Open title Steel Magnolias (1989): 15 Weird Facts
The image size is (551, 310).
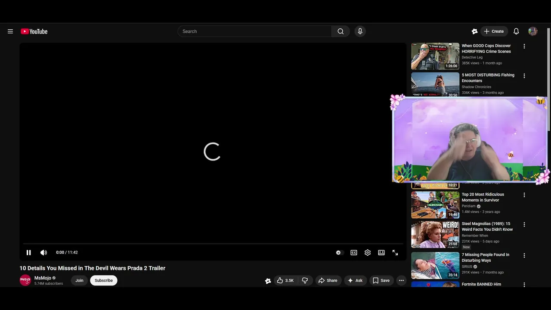[x=487, y=226]
